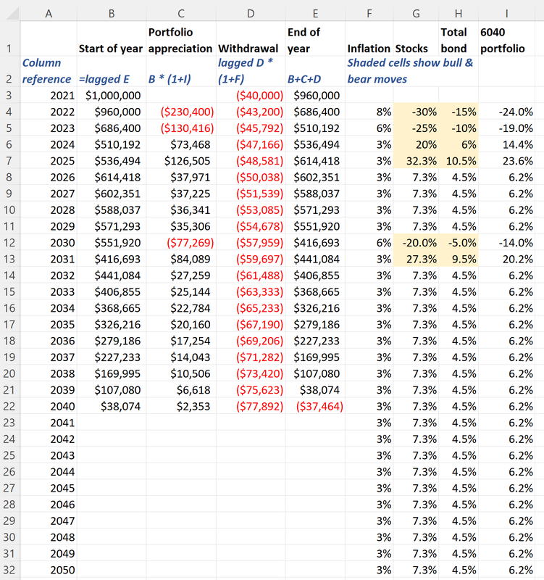Select the $20,160 appreciation cell
544x580 pixels.
tap(181, 324)
